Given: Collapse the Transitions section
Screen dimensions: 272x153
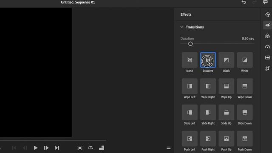Looking at the screenshot, I should [181, 27].
